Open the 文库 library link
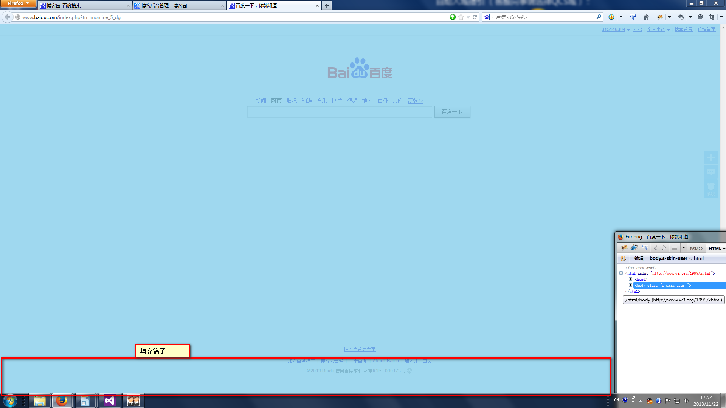726x408 pixels. click(397, 100)
